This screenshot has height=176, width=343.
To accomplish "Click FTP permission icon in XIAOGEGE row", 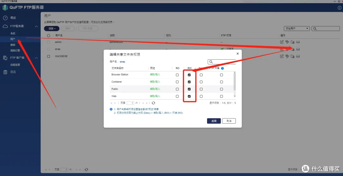I will [287, 56].
